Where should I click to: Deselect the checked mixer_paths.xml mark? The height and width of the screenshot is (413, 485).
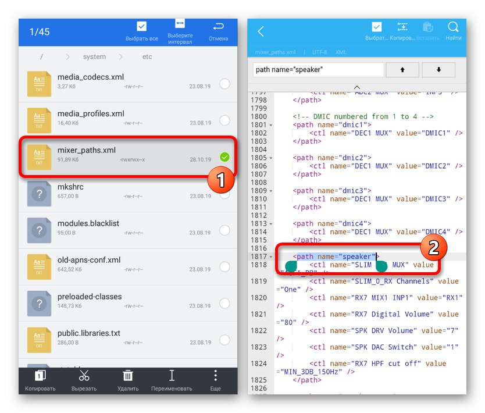tap(224, 157)
